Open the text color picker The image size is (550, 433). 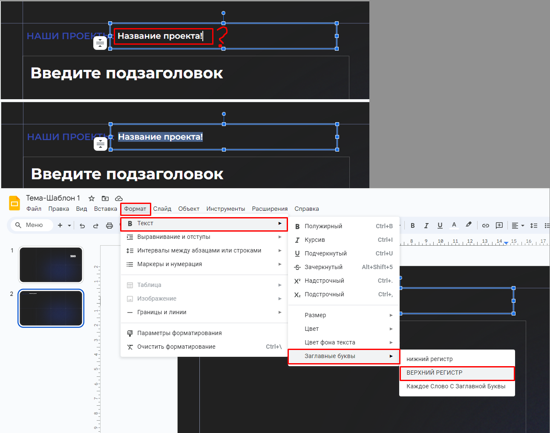click(454, 225)
